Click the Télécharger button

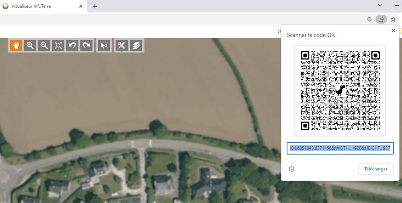coord(375,169)
